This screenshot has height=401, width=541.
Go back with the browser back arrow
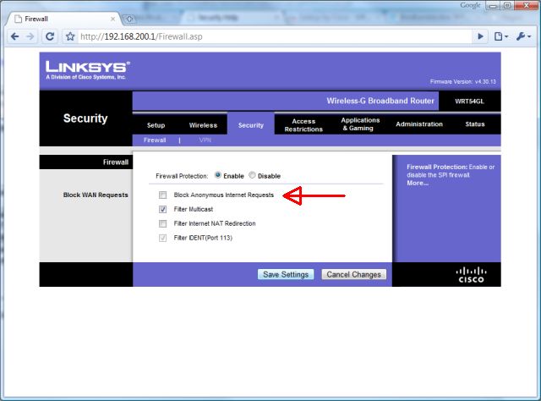coord(15,36)
